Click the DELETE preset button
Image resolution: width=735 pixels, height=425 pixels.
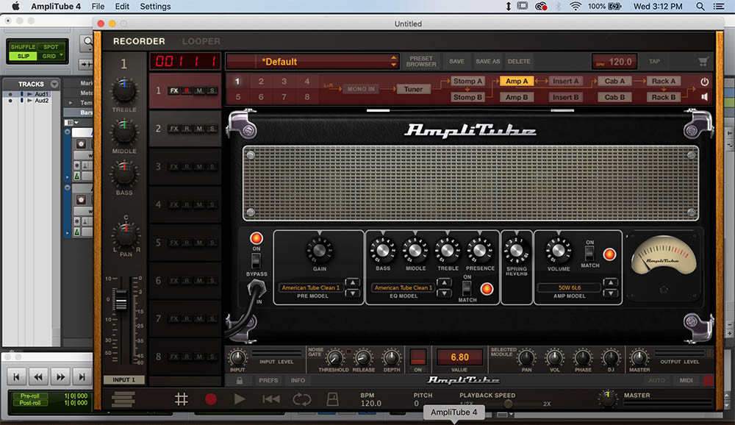pos(519,62)
